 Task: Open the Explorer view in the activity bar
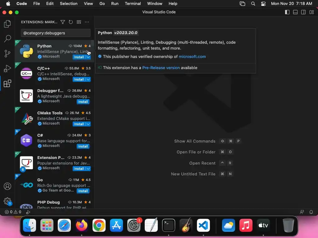[7, 24]
